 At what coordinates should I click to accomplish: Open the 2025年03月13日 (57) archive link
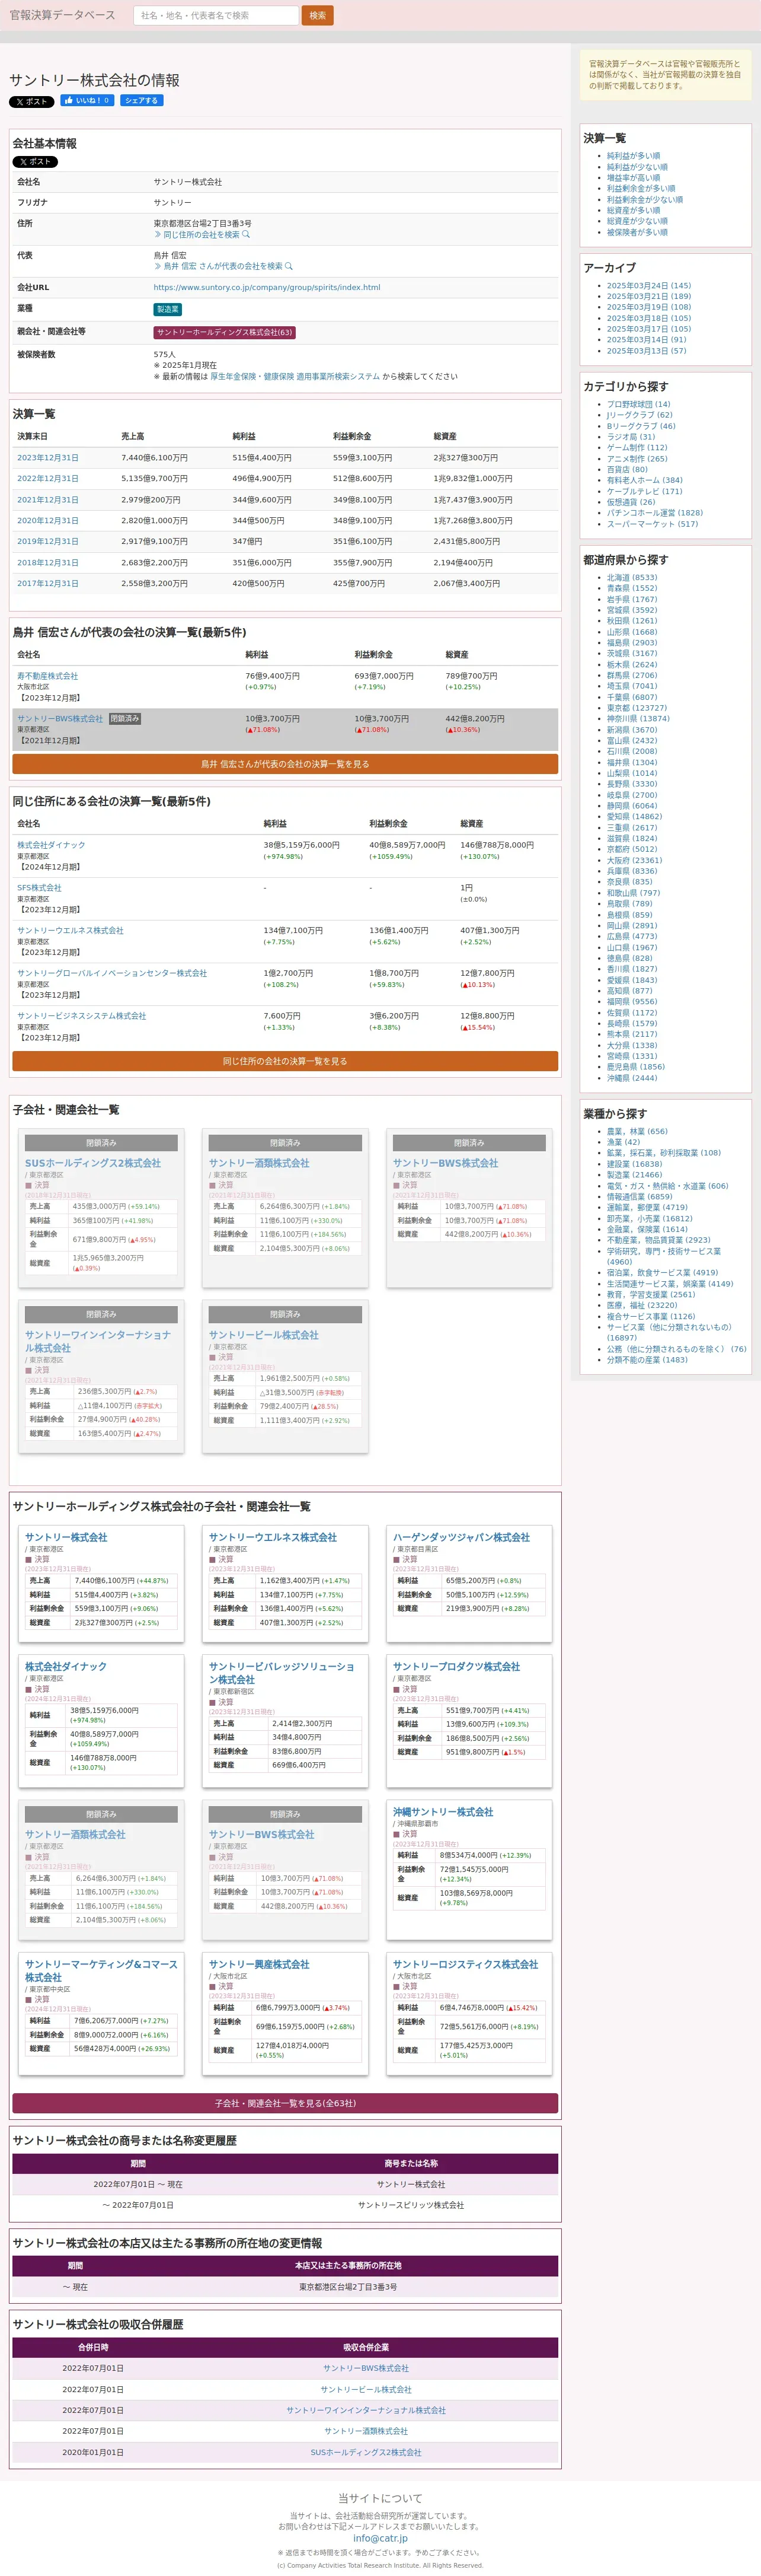click(647, 351)
